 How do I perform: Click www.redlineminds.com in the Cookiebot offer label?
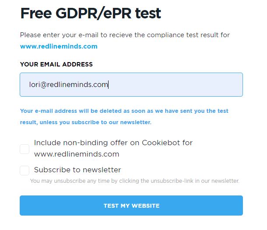tap(76, 154)
